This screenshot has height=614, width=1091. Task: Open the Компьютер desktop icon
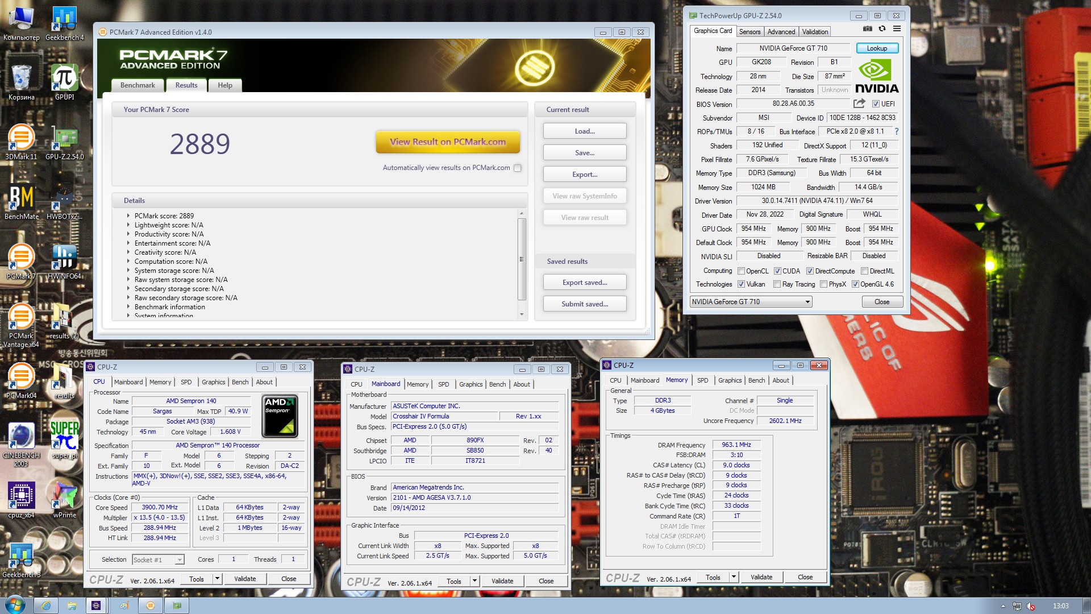point(21,23)
